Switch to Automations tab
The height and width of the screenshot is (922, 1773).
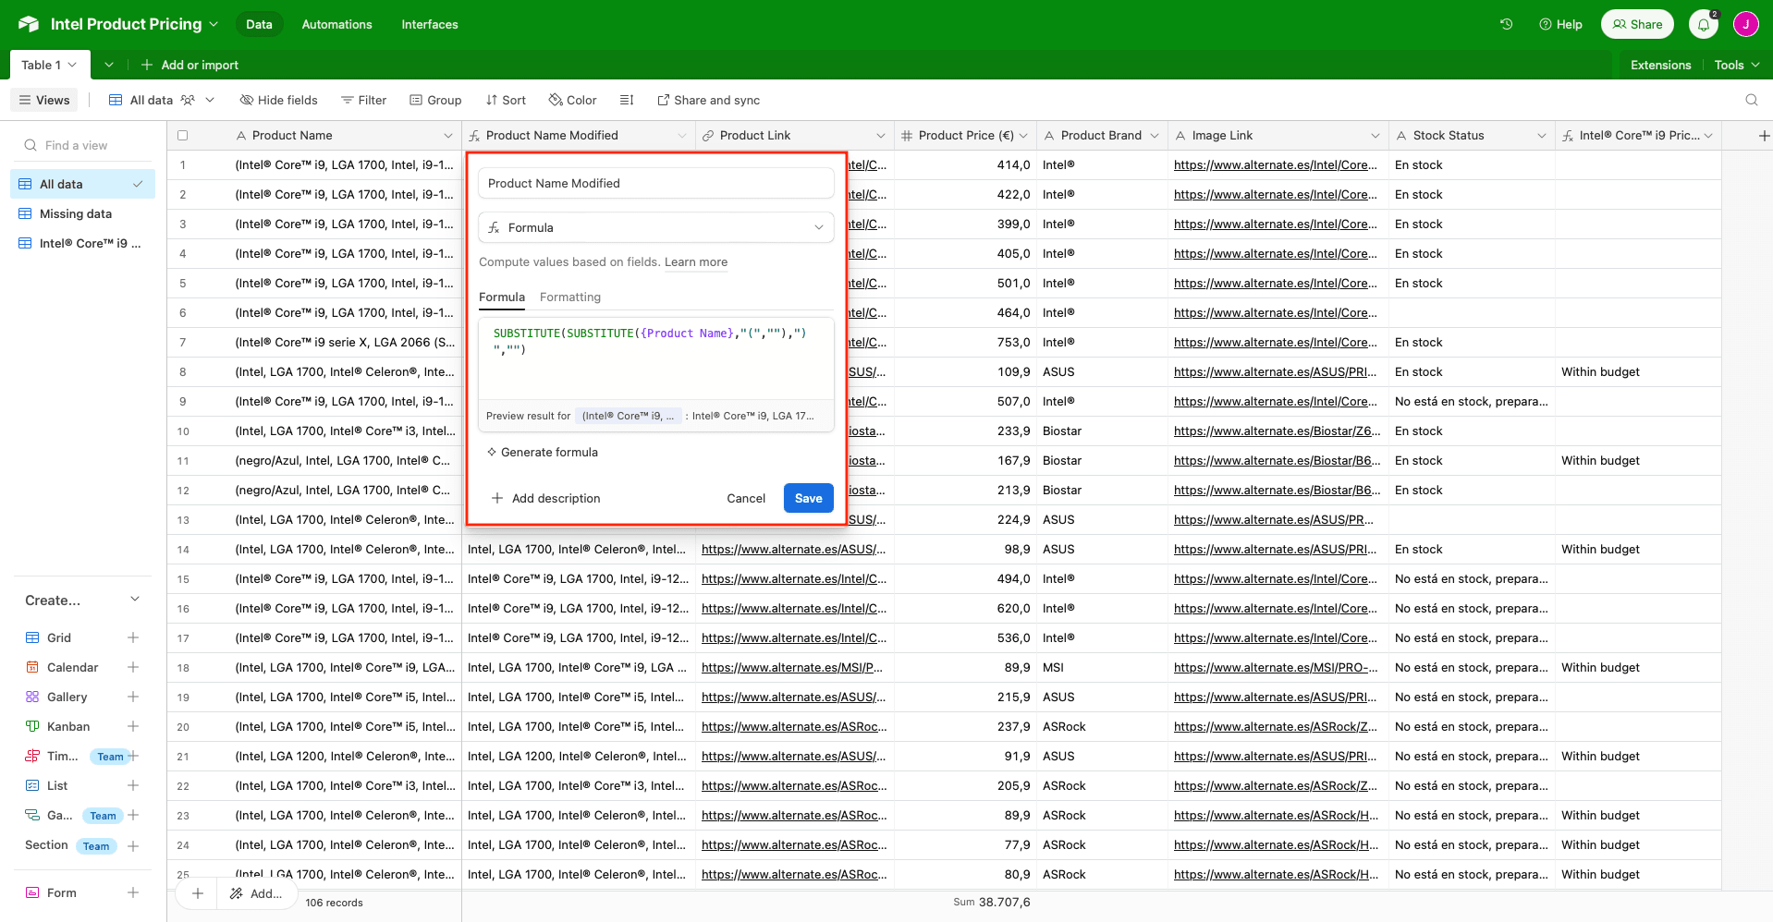tap(336, 24)
